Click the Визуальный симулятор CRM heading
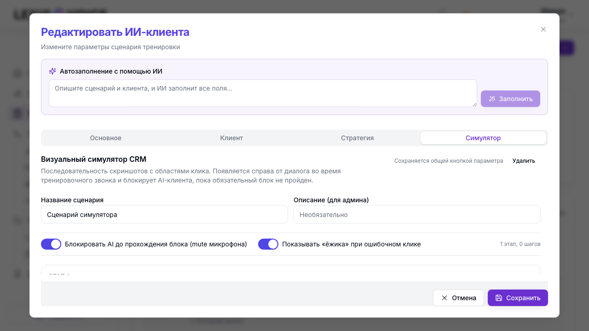 pyautogui.click(x=93, y=160)
